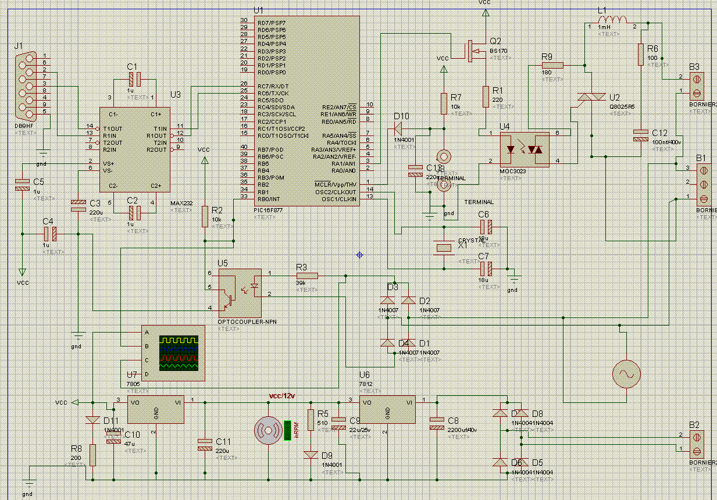The height and width of the screenshot is (500, 717).
Task: Select capacitor C6 near crystal
Action: point(486,227)
